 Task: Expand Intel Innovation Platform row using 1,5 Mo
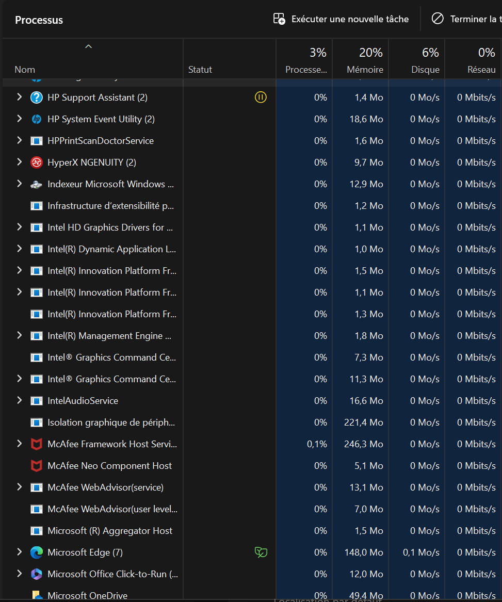point(19,271)
